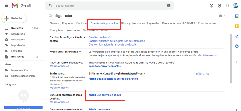The image size is (241, 111).
Task: Show advanced search options sliders icon
Action: pyautogui.click(x=169, y=6)
